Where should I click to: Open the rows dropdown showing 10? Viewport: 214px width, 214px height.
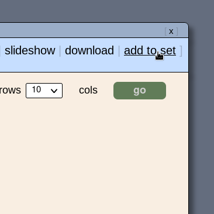click(44, 91)
